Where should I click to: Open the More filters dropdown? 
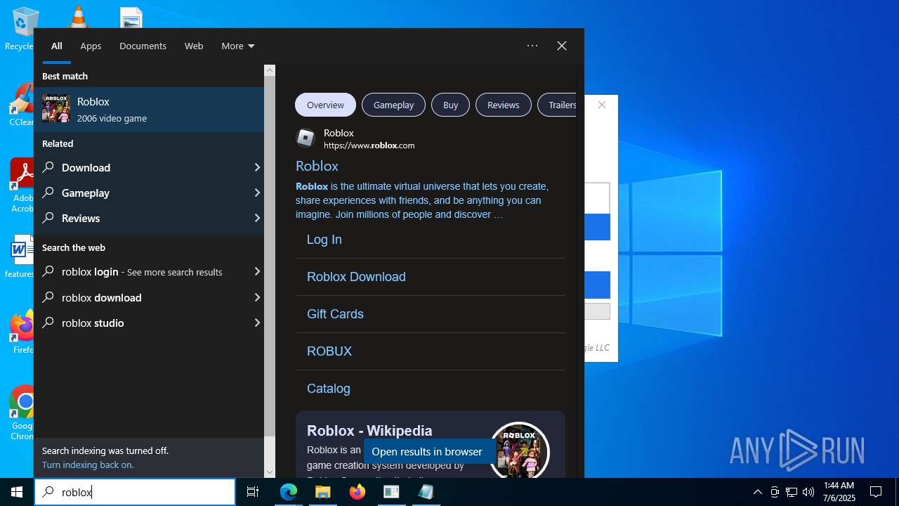238,46
